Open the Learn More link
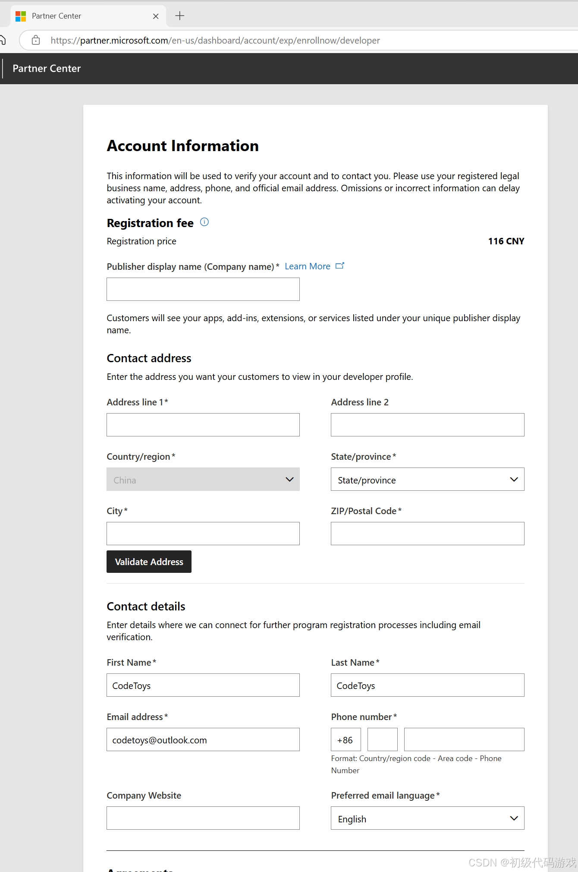578x872 pixels. (307, 266)
